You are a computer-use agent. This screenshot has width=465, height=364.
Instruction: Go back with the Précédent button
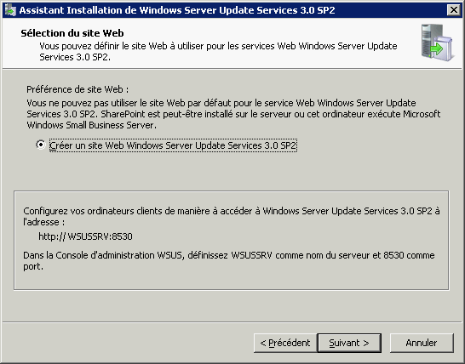[x=285, y=343]
